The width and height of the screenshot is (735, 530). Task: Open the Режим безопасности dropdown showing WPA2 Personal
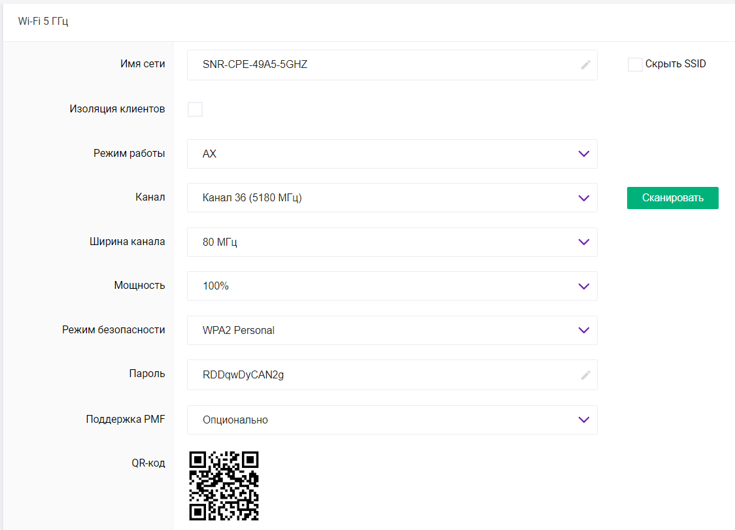coord(392,331)
